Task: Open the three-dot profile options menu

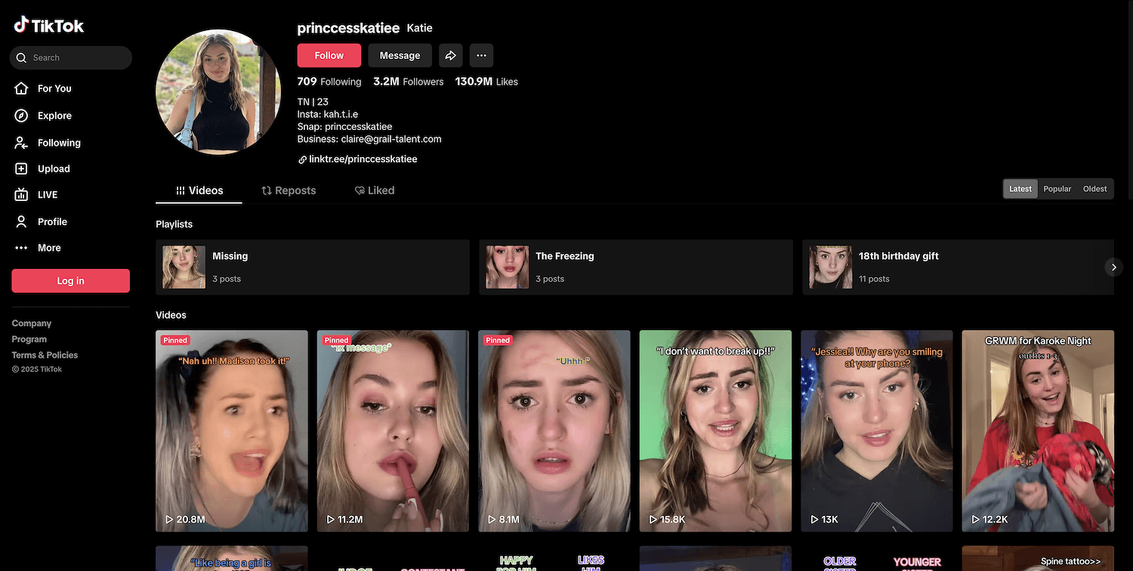Action: [x=481, y=55]
